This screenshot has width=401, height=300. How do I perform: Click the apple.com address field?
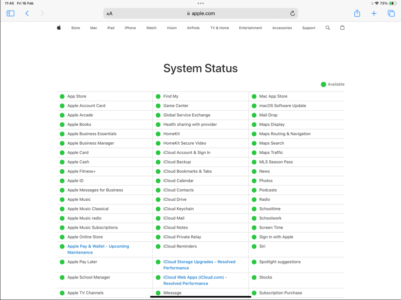click(x=201, y=13)
